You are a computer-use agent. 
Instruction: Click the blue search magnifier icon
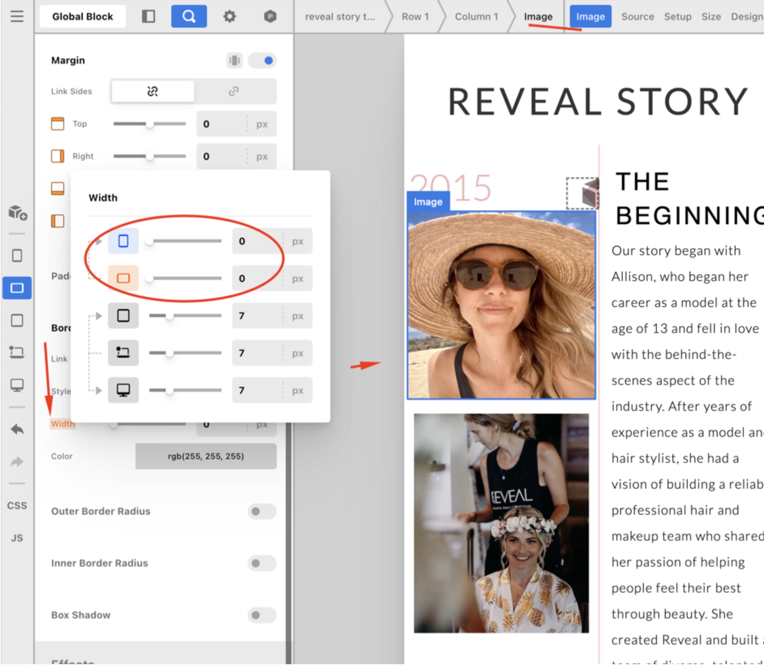[189, 17]
